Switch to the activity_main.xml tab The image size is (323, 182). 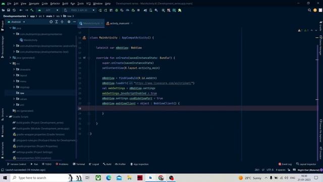119,23
